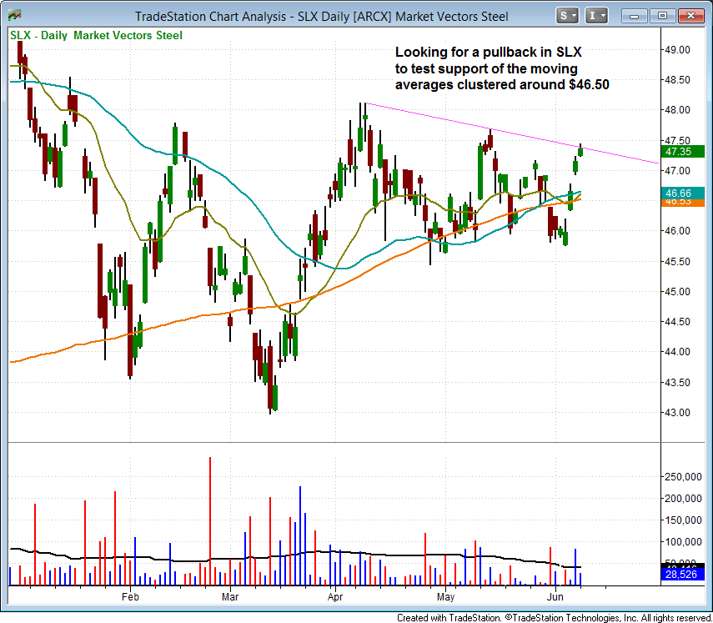Click the Jun date label on time axis

click(555, 596)
